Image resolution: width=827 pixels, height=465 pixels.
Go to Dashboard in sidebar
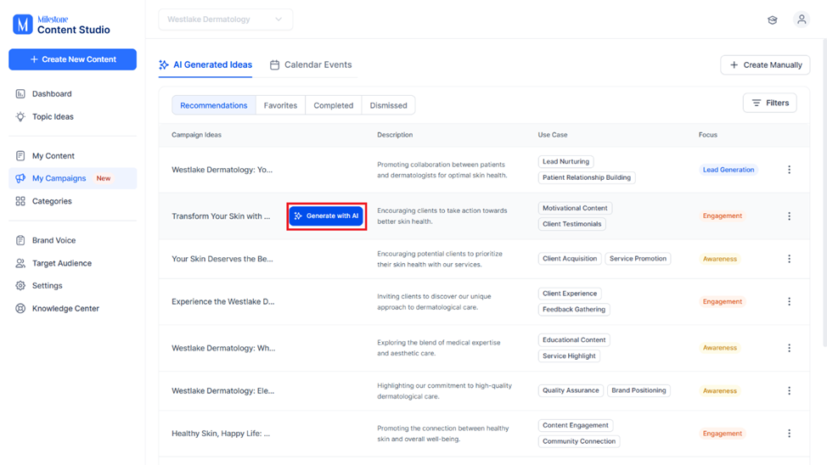[x=72, y=94]
